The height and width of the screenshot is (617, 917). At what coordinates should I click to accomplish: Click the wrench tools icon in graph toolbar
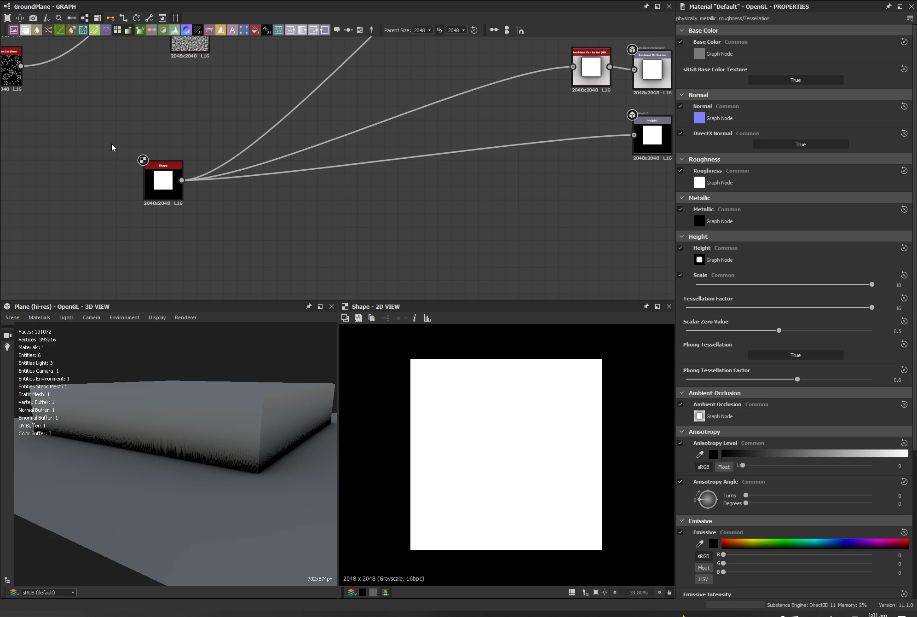(149, 18)
